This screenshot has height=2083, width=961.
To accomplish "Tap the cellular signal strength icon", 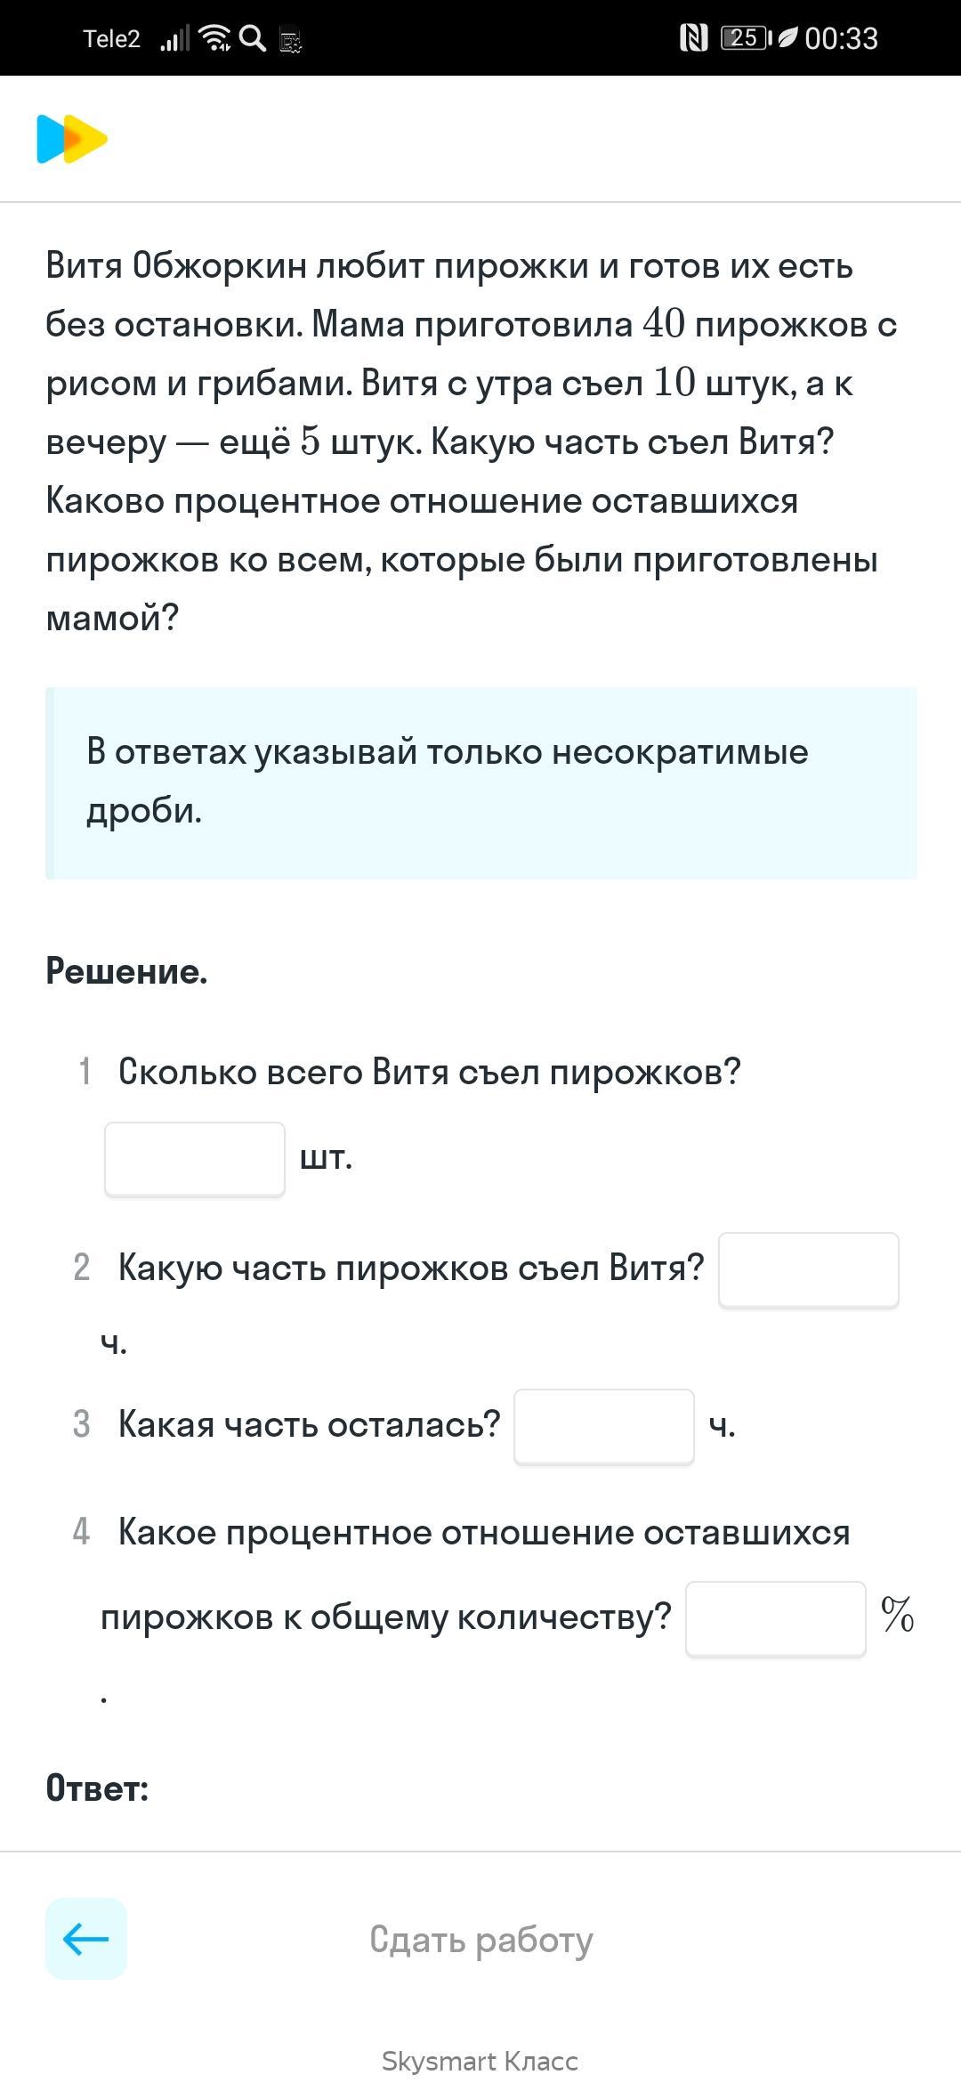I will [x=174, y=39].
